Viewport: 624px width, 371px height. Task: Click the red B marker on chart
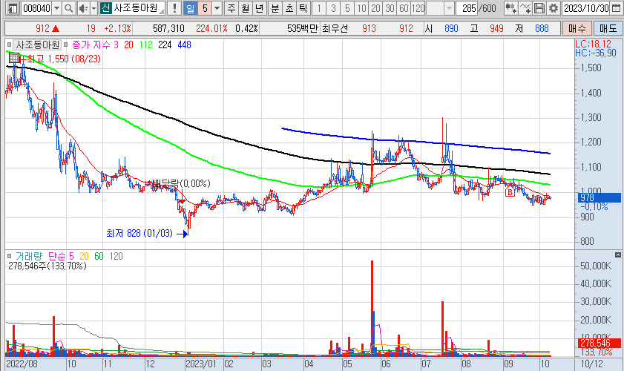coord(510,193)
